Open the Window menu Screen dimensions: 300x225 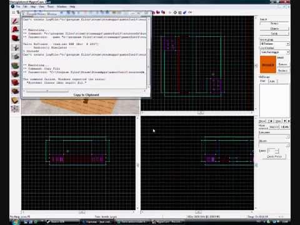[x=62, y=7]
